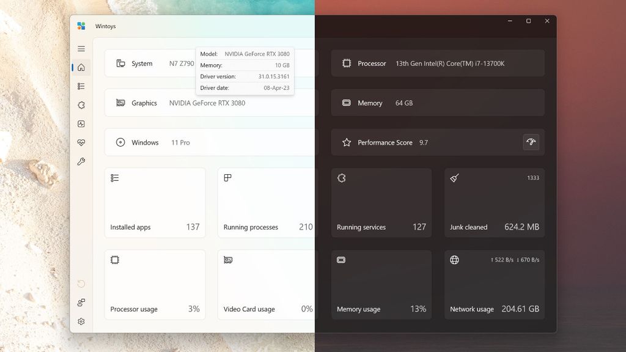The image size is (626, 352).
Task: Open the Installed apps tile
Action: pos(155,202)
